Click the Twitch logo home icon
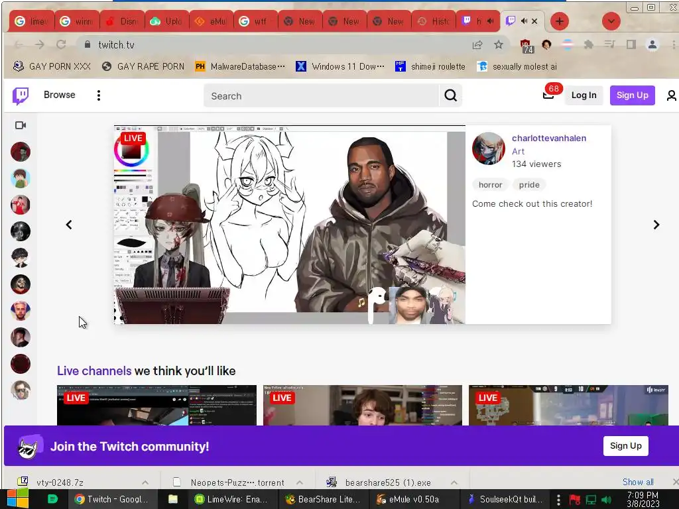This screenshot has height=509, width=679. coord(21,95)
